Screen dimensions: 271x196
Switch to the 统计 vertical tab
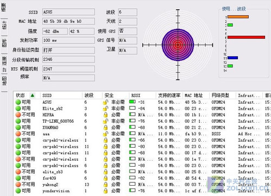4,25
